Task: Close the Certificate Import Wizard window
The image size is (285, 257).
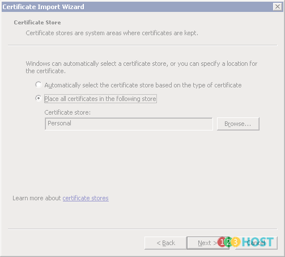Action: tap(277, 7)
